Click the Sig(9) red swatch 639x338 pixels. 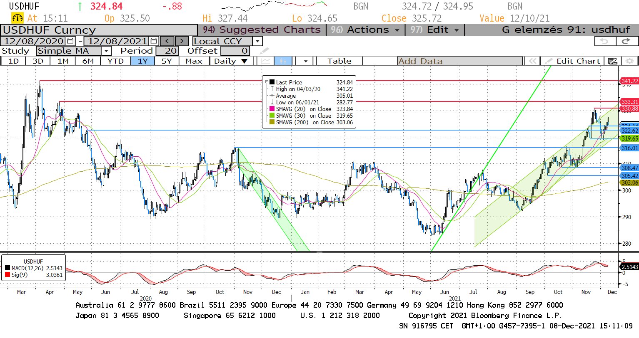tap(7, 275)
